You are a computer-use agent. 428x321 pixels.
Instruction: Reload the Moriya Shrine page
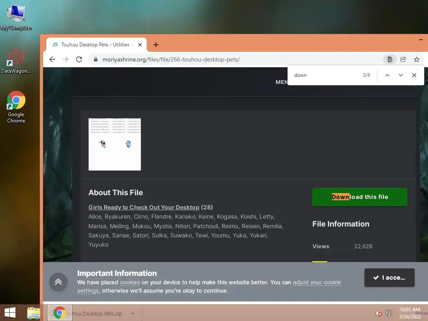click(x=79, y=59)
